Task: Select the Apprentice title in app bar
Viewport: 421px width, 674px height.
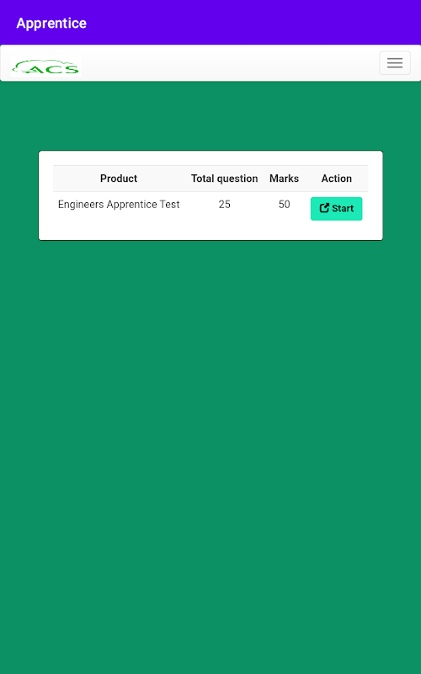Action: coord(51,23)
